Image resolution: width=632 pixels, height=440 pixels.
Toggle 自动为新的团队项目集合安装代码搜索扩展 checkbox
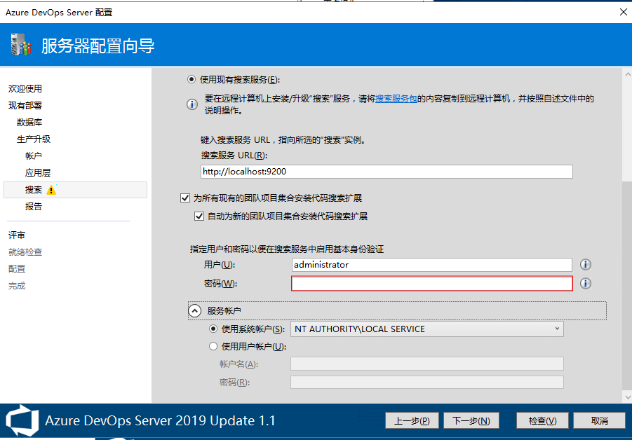tap(199, 216)
